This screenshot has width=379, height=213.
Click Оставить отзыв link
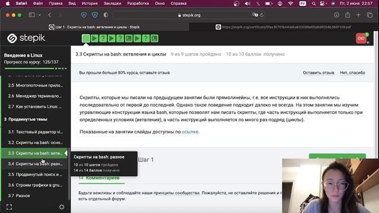click(319, 72)
